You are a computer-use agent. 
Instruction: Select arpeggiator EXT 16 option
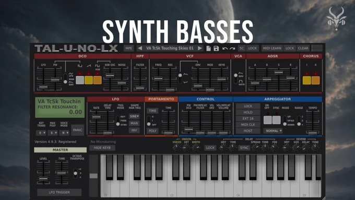(248, 119)
